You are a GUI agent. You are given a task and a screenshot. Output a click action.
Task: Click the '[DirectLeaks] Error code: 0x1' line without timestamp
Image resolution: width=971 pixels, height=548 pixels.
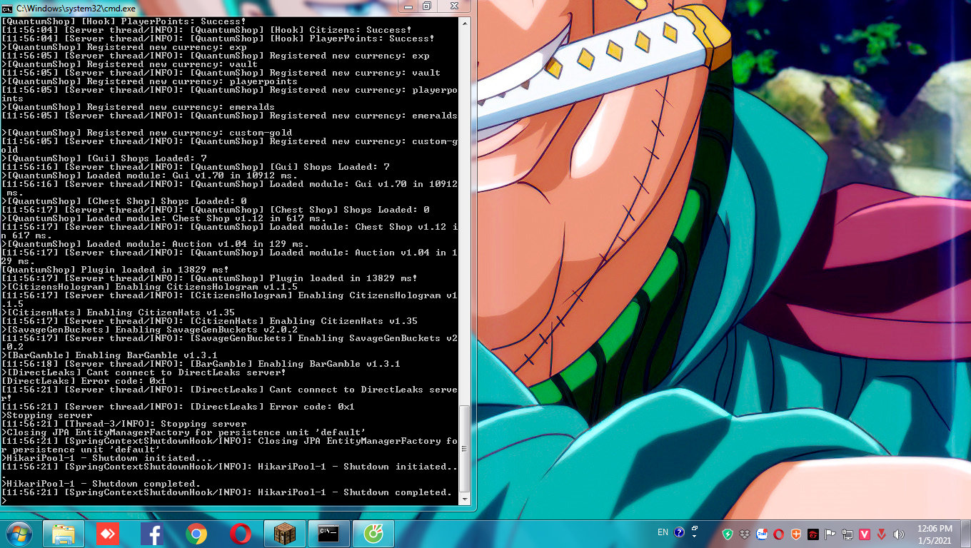[x=84, y=381]
